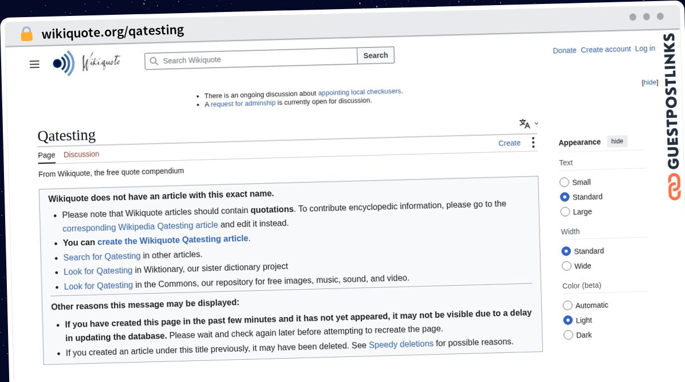This screenshot has height=382, width=685.
Task: Click the Wikiquote wordmark
Action: pos(101,62)
